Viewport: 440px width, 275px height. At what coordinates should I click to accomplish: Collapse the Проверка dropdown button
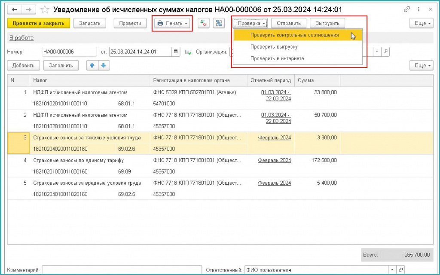(251, 23)
